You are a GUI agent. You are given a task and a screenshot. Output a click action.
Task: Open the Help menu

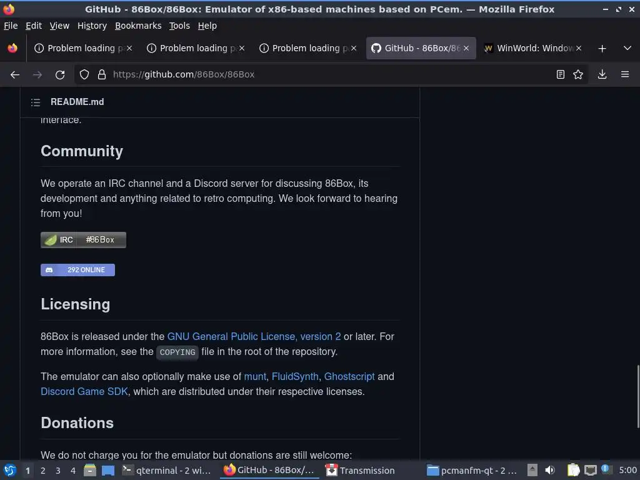click(207, 26)
